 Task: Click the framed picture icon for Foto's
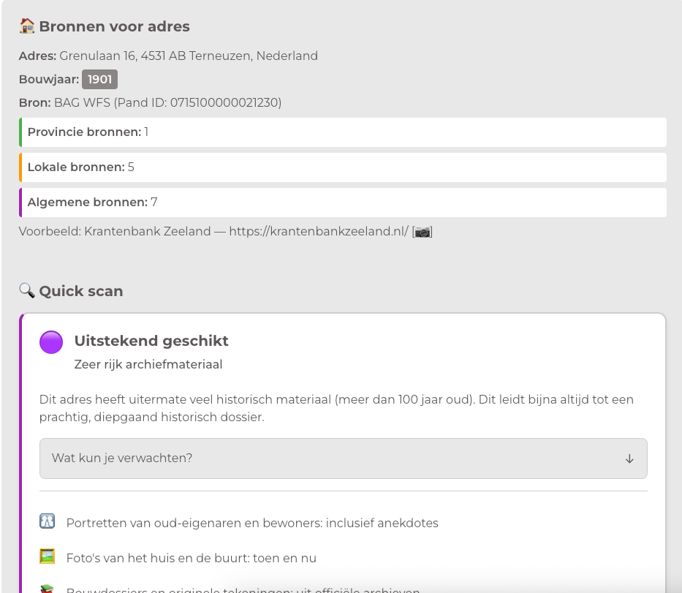point(48,557)
